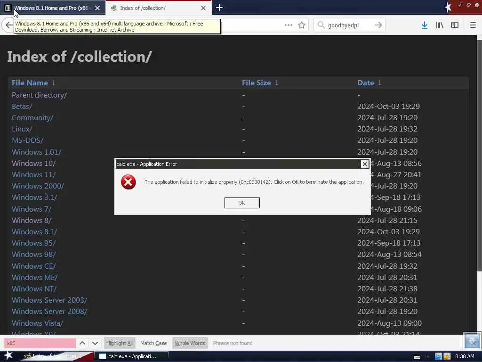
Task: Click the File Size sort arrow
Action: coord(277,82)
